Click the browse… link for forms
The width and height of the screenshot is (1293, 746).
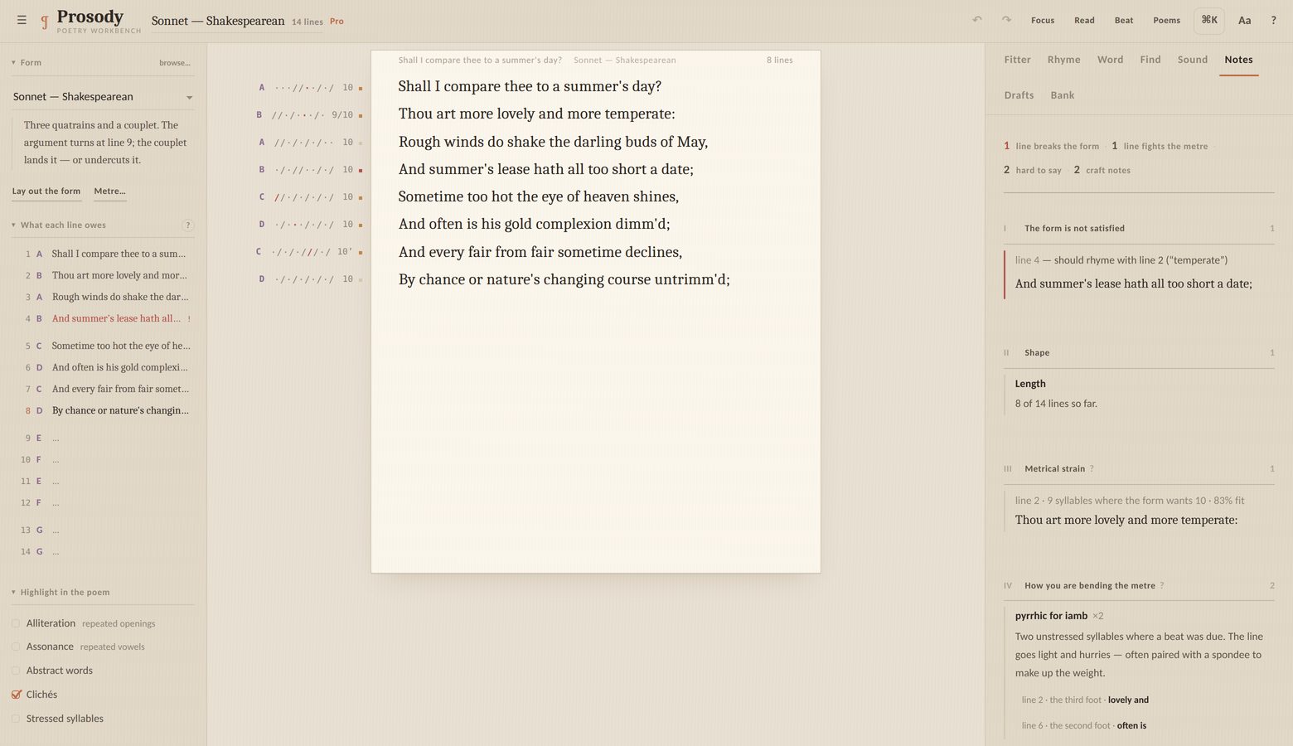[x=175, y=63]
